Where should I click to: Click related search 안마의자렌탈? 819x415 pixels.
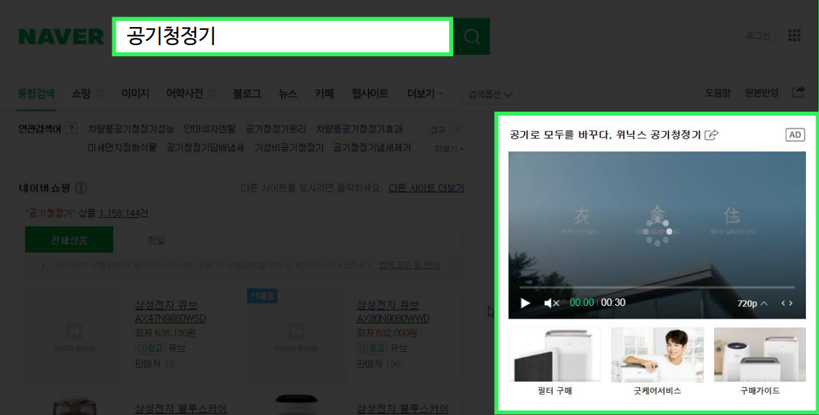(x=210, y=129)
